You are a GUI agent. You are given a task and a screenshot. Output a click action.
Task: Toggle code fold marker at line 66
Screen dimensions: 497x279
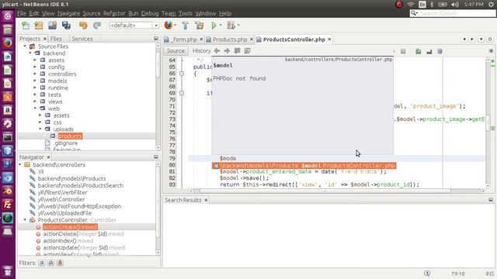[x=182, y=74]
